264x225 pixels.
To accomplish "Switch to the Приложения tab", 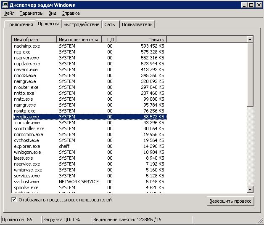I will click(19, 24).
